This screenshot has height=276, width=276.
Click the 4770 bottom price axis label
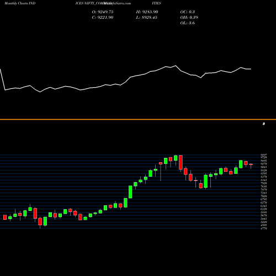264,229
